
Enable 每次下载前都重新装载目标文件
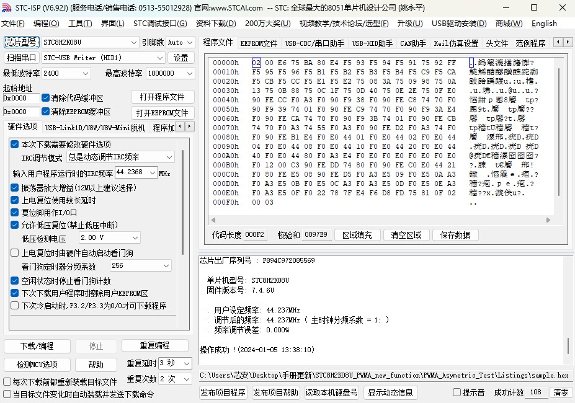pyautogui.click(x=7, y=382)
